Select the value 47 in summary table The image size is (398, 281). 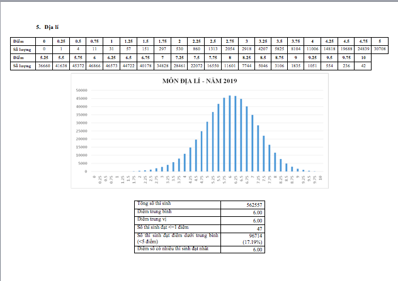coord(259,229)
